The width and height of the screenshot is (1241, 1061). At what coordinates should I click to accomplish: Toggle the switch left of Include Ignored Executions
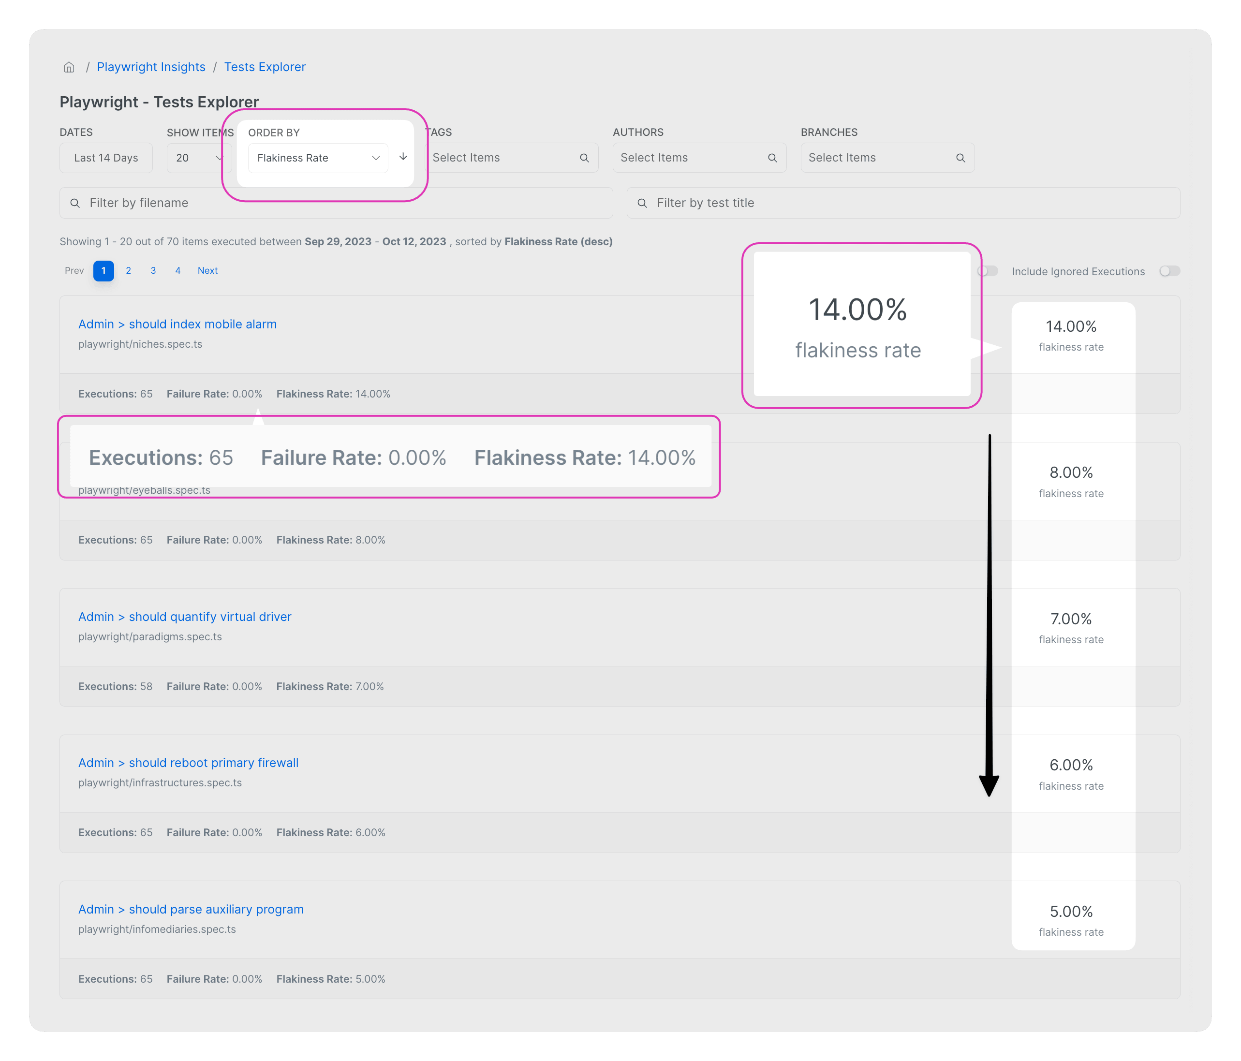click(988, 271)
